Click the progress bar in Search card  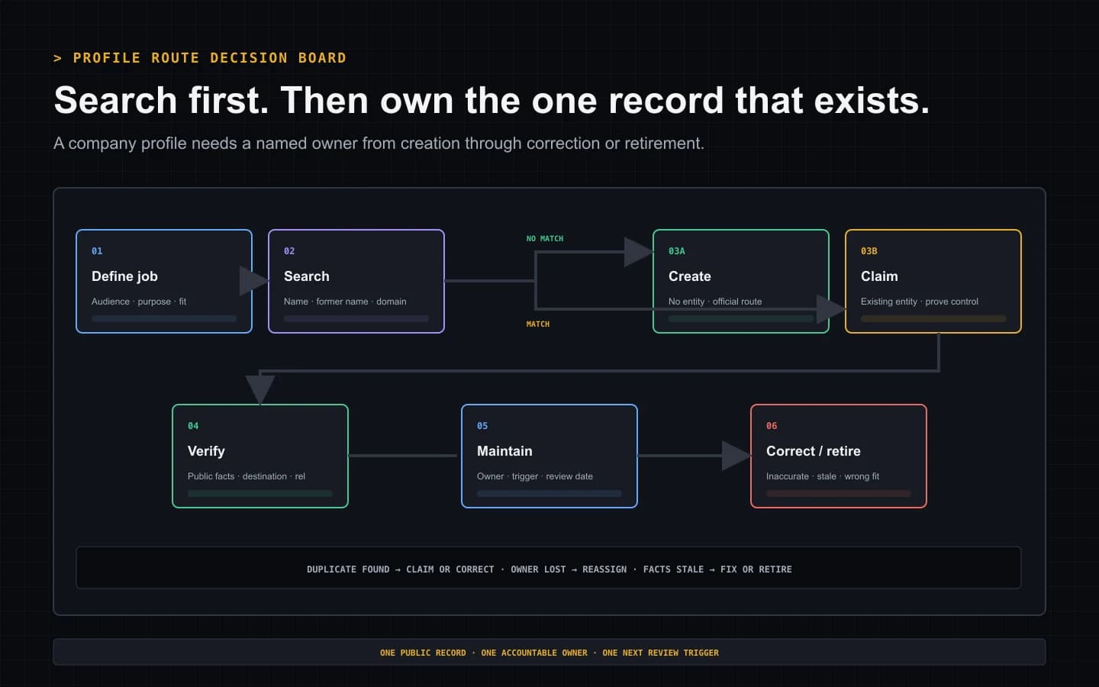356,318
